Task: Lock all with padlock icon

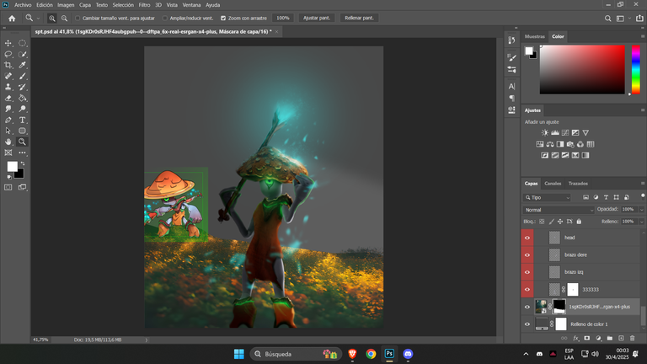Action: (579, 222)
